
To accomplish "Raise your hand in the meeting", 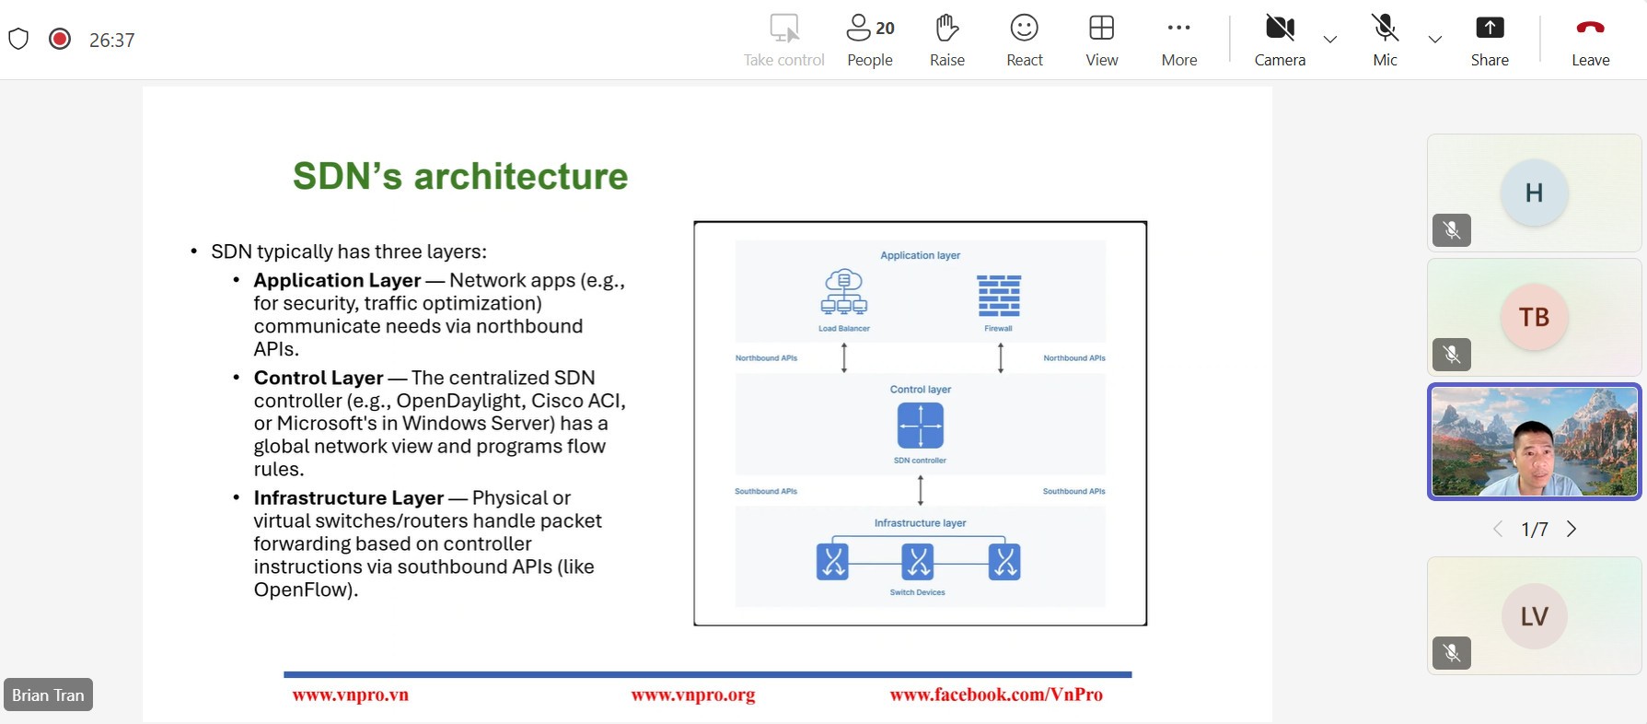I will (x=946, y=40).
